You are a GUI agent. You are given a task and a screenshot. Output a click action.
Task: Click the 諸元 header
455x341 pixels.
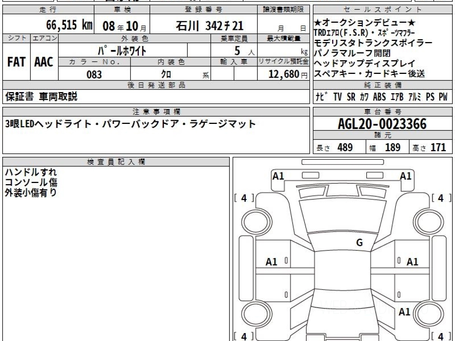(383, 136)
